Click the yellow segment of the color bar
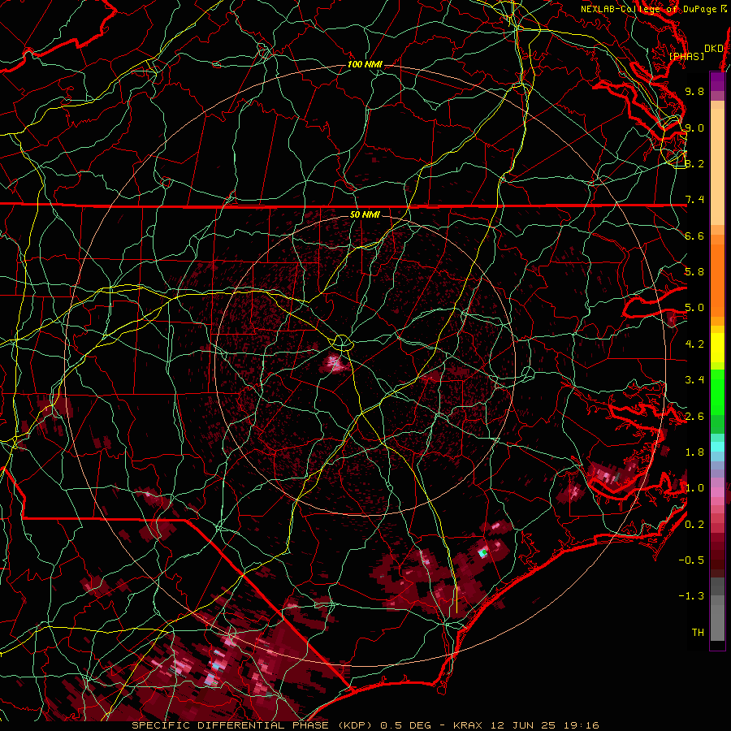 tap(717, 348)
